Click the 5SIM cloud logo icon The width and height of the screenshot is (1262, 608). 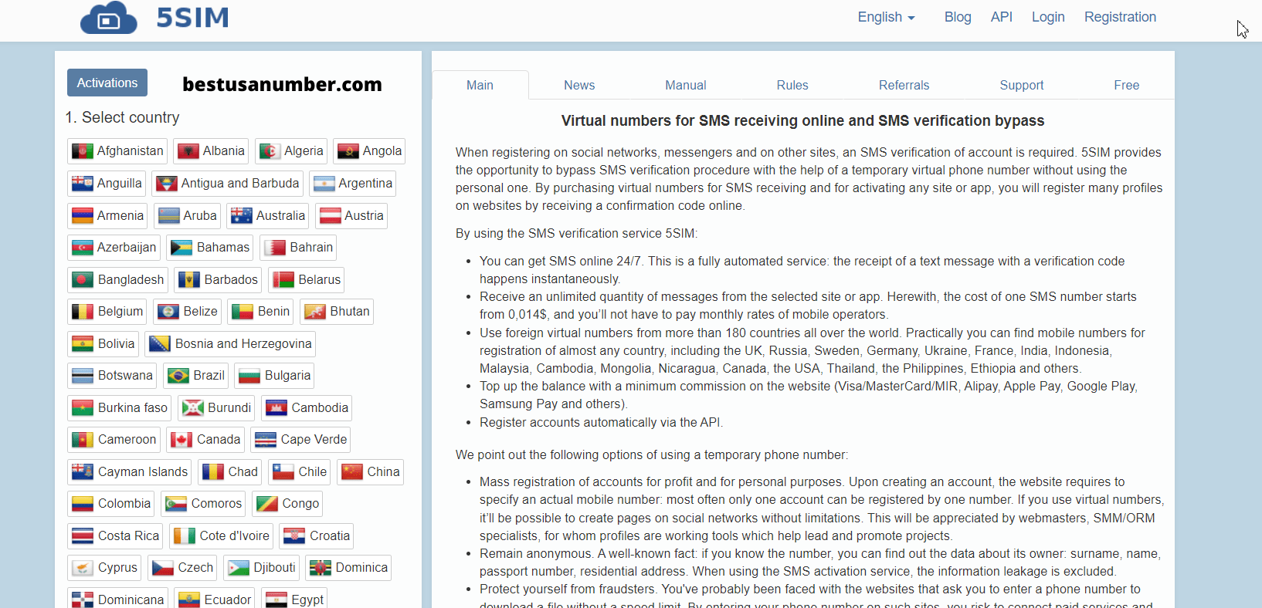tap(109, 17)
